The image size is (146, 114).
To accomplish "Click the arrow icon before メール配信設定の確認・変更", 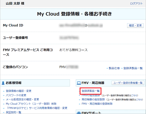I will pos(4,100).
